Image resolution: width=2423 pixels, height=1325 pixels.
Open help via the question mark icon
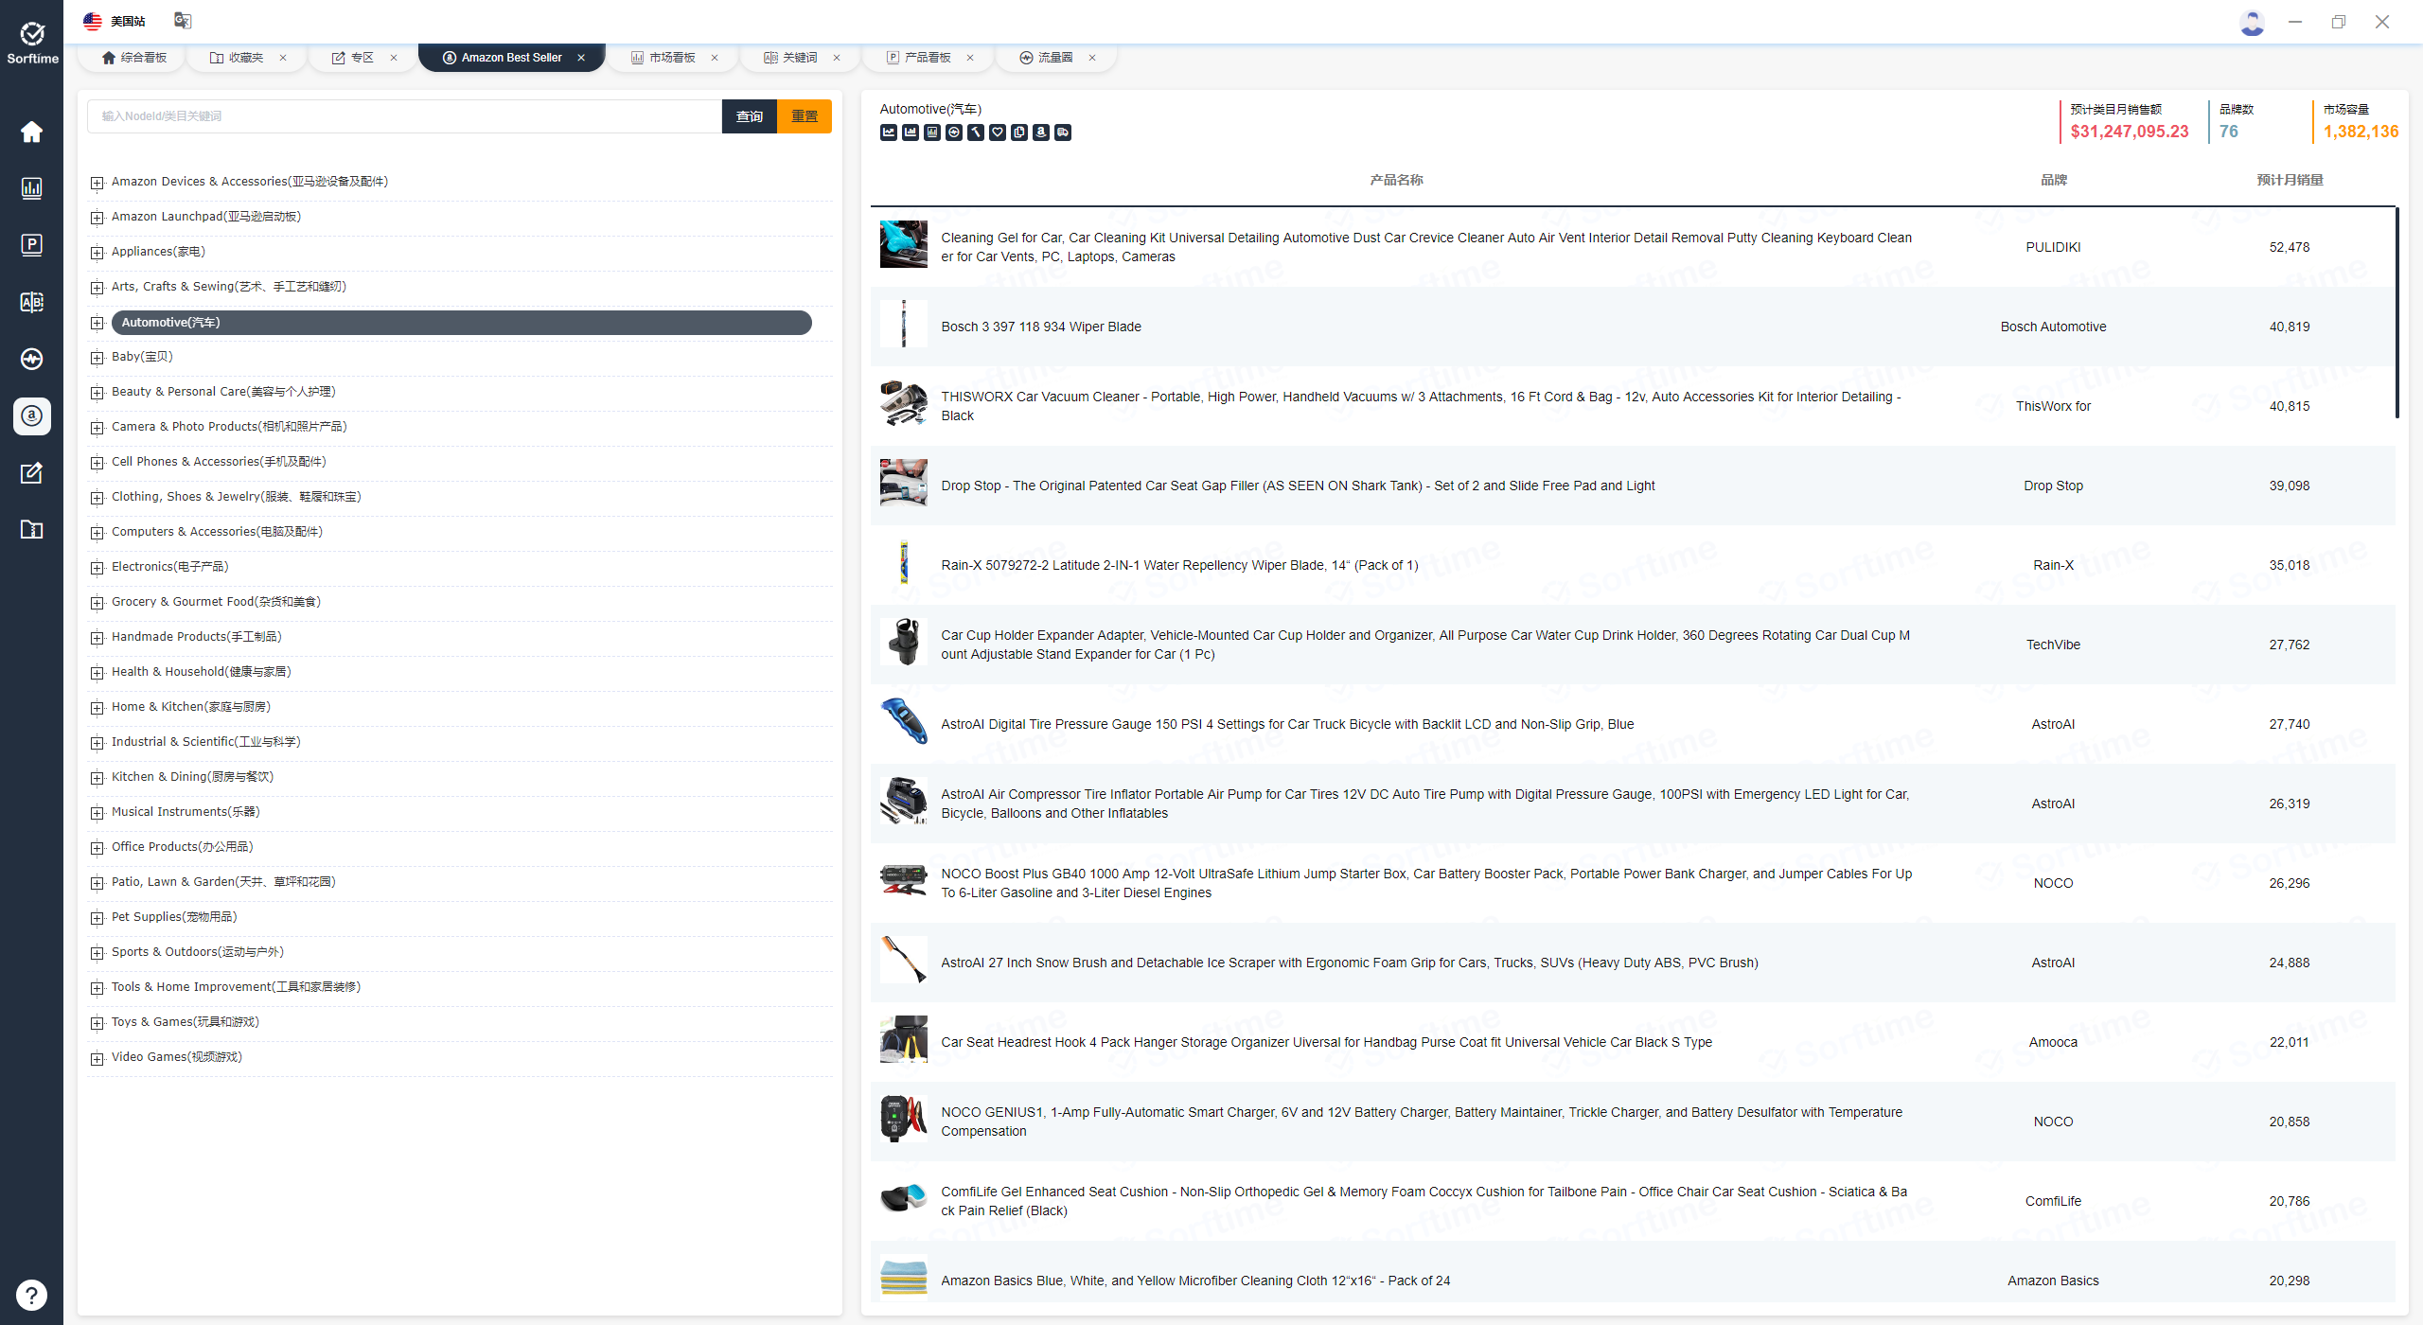(31, 1295)
